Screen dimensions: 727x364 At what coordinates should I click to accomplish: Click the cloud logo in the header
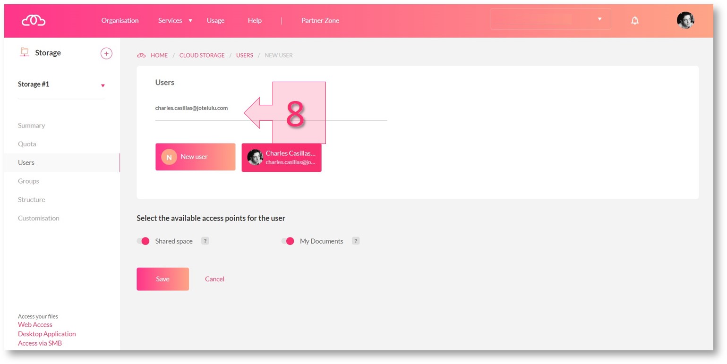click(34, 20)
